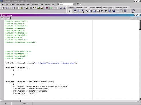141x105 pixels.
Task: Click the vertical scrollbar thumb in editor
Action: coord(140,26)
